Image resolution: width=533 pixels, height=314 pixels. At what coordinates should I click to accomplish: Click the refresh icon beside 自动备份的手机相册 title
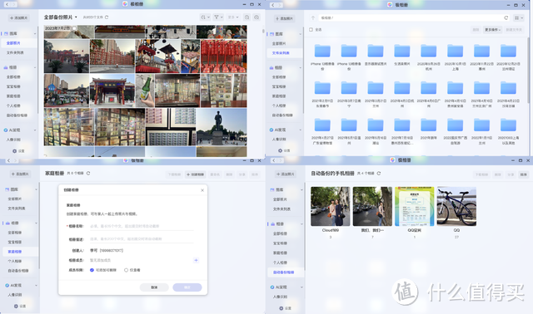coord(378,174)
